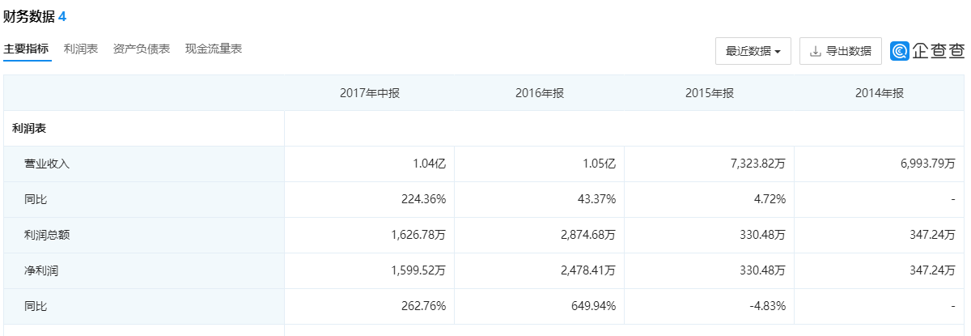
Task: Open the 资产负债表 tab
Action: click(142, 49)
